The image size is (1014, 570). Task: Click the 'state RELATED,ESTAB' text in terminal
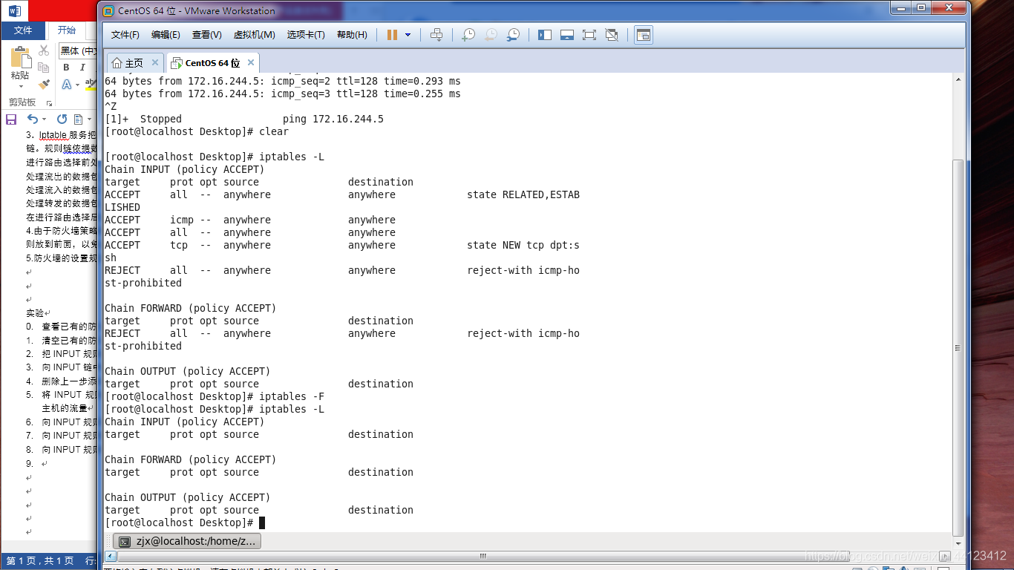523,194
